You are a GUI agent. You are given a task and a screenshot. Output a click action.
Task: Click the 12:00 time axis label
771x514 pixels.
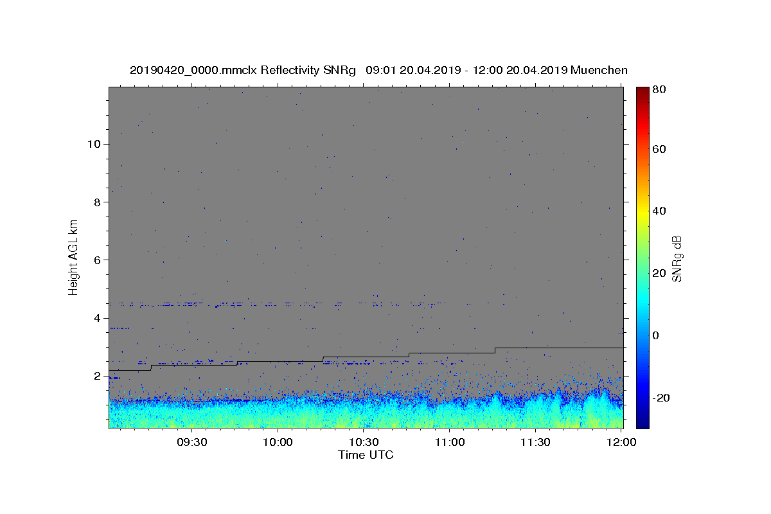(x=621, y=443)
